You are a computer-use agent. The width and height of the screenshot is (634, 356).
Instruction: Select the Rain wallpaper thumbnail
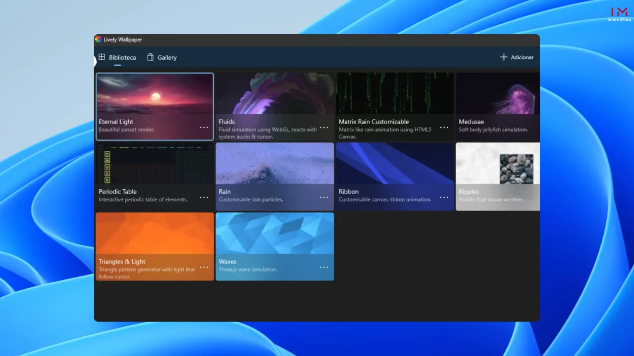point(275,164)
